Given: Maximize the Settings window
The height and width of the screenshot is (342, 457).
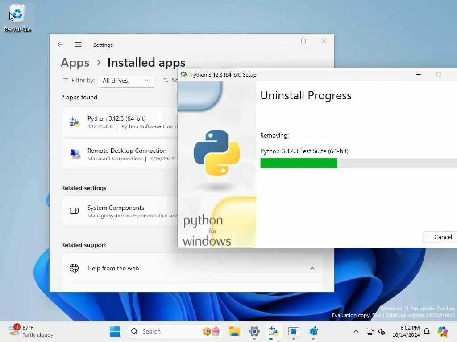Looking at the screenshot, I should [303, 41].
